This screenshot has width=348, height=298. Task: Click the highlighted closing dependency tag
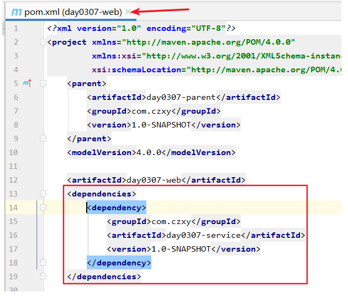click(x=119, y=263)
